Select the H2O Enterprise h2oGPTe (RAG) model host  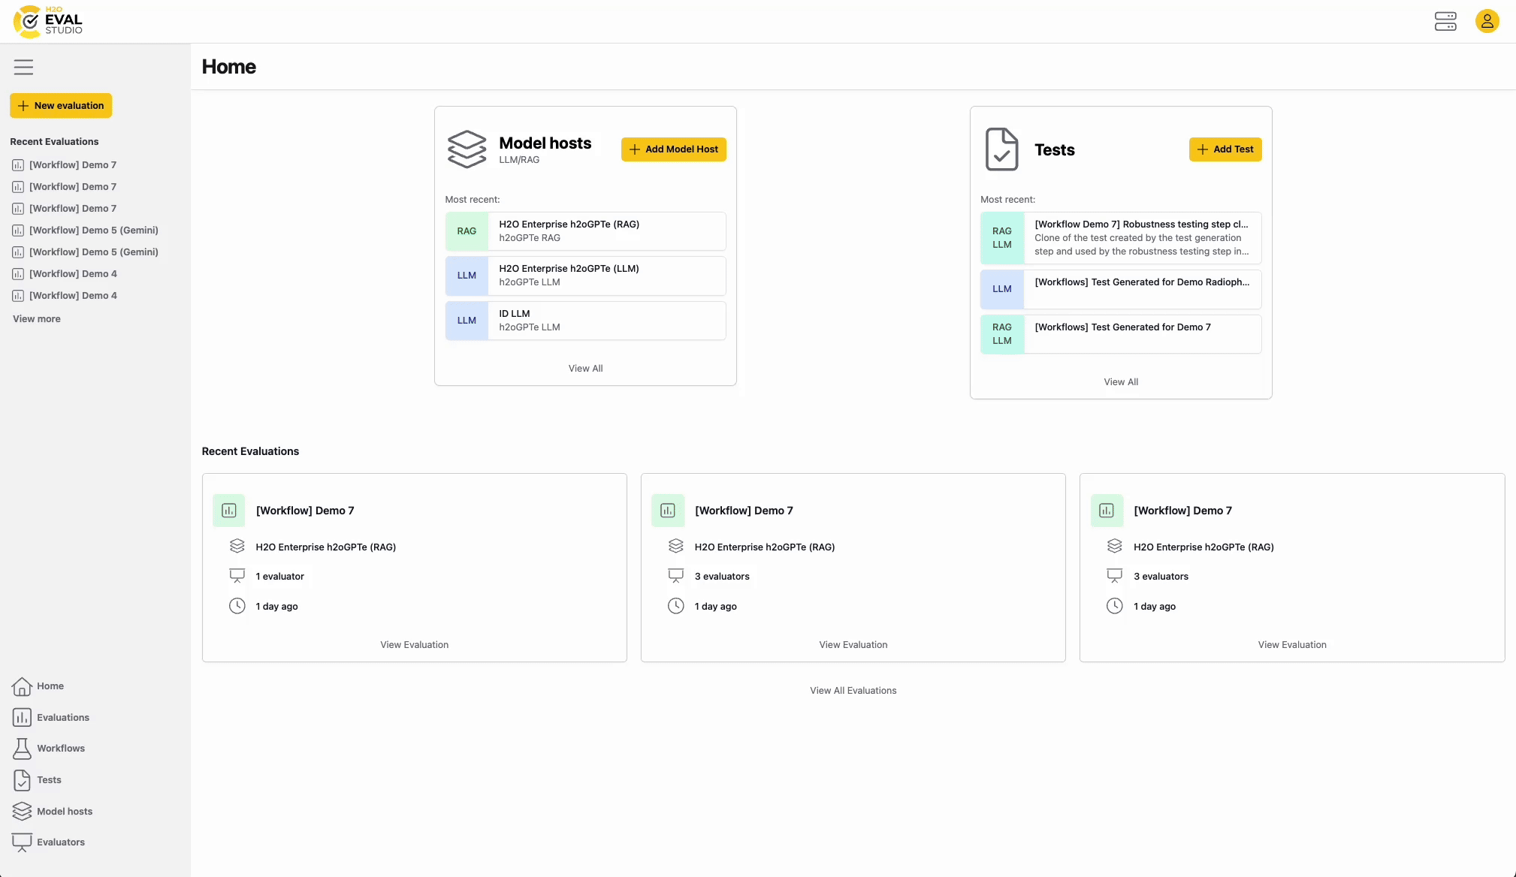[x=585, y=231]
